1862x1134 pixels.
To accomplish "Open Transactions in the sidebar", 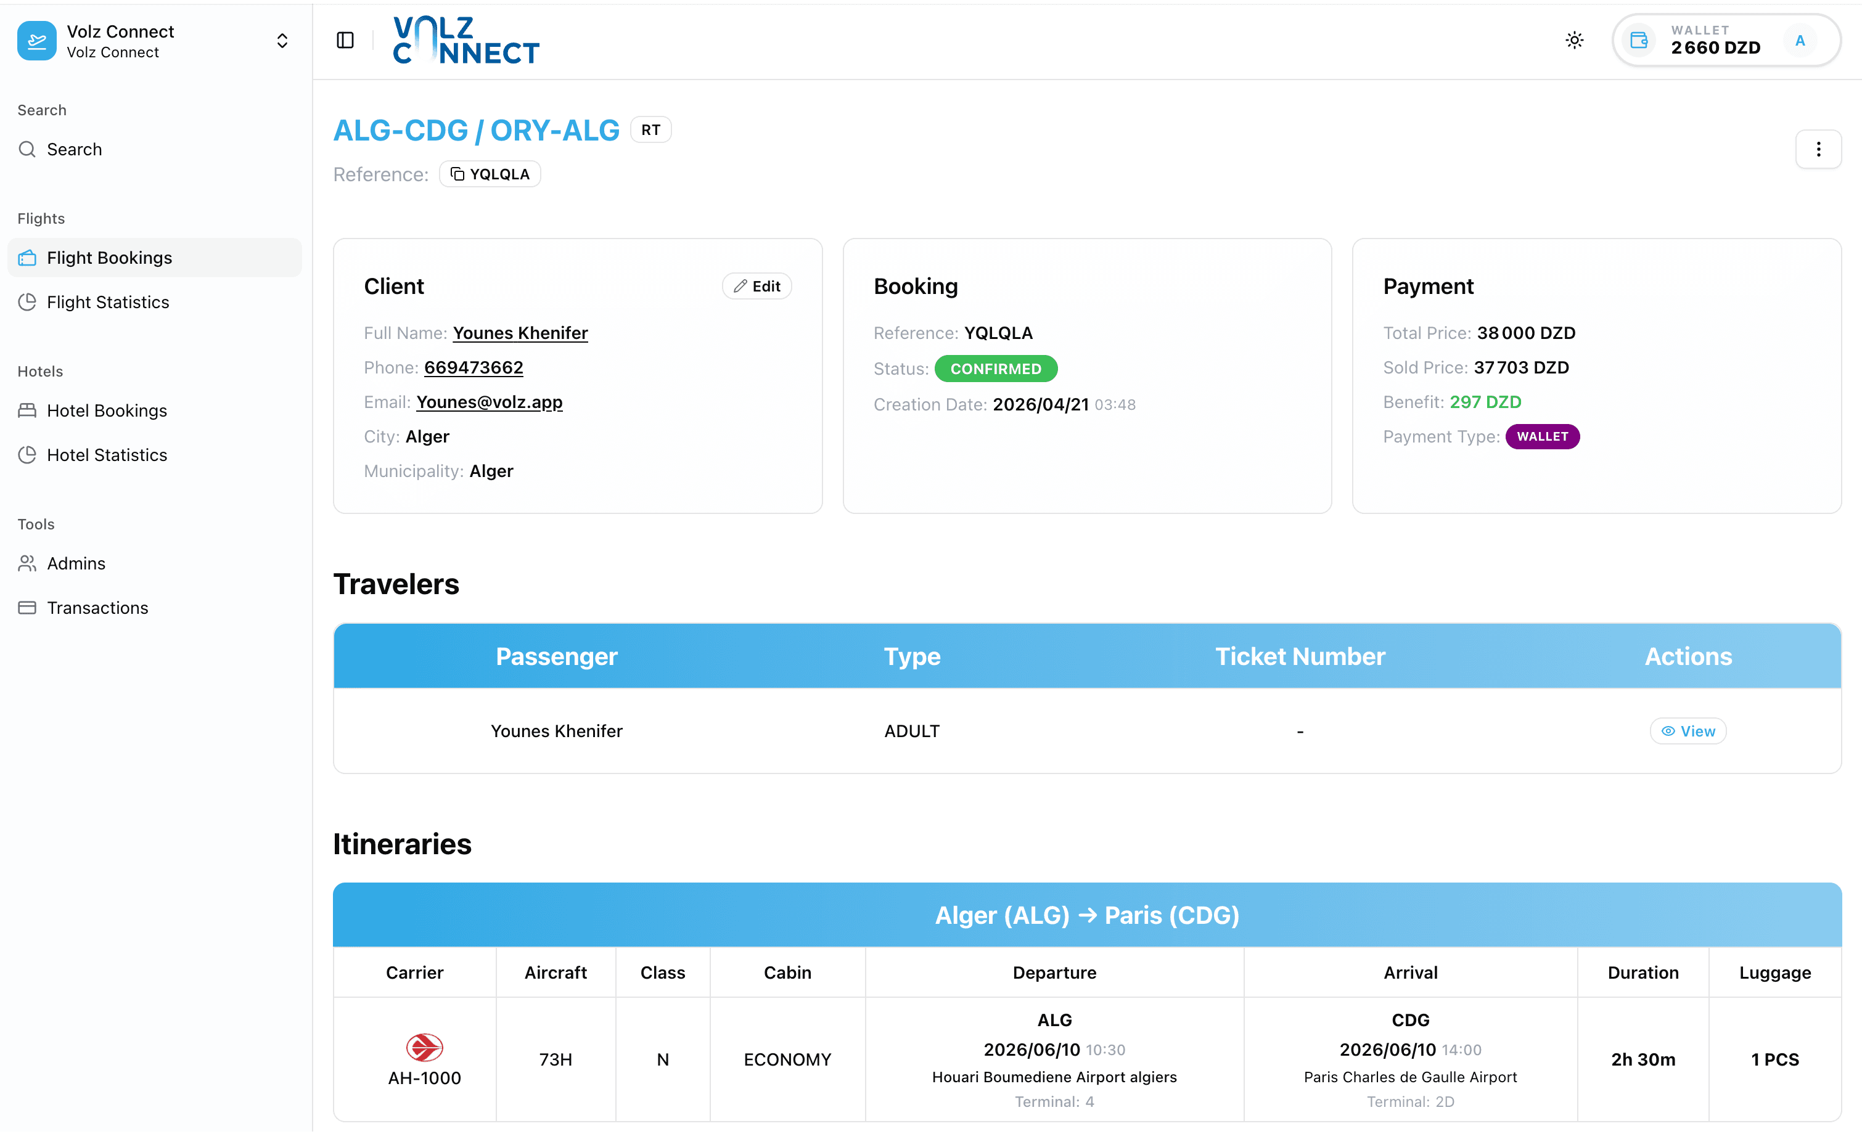I will pyautogui.click(x=154, y=608).
